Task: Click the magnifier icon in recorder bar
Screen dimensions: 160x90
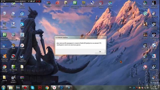Action: point(4,1)
